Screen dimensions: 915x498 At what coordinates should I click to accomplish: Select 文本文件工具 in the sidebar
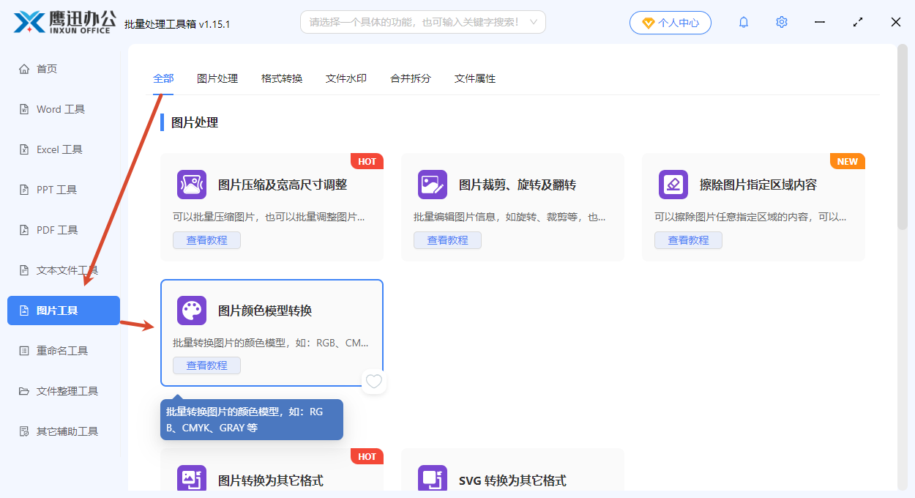tap(64, 270)
